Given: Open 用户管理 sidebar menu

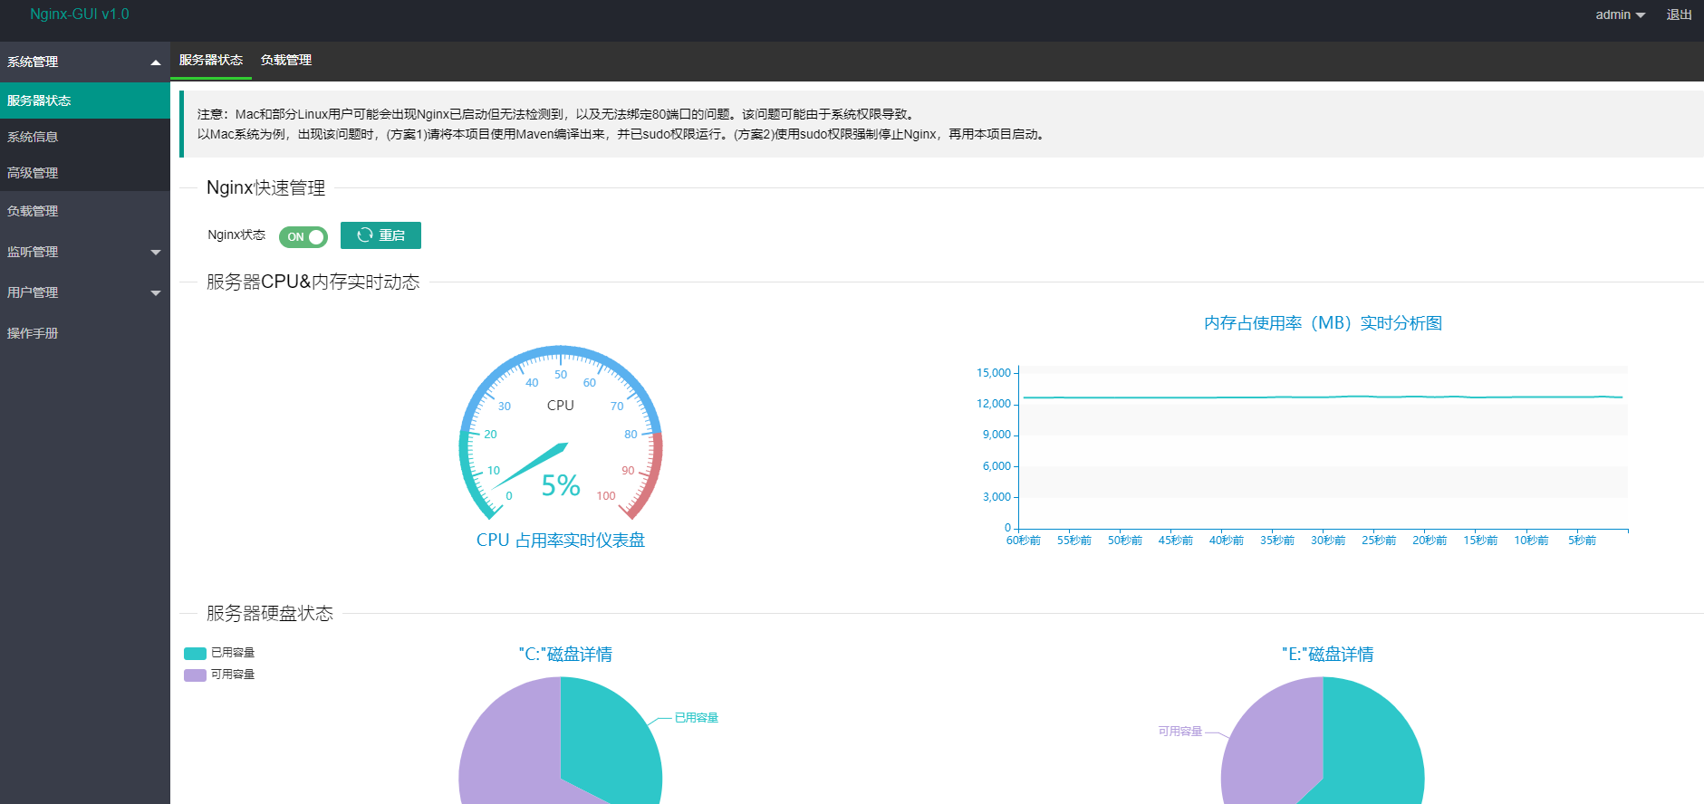Looking at the screenshot, I should pyautogui.click(x=85, y=292).
